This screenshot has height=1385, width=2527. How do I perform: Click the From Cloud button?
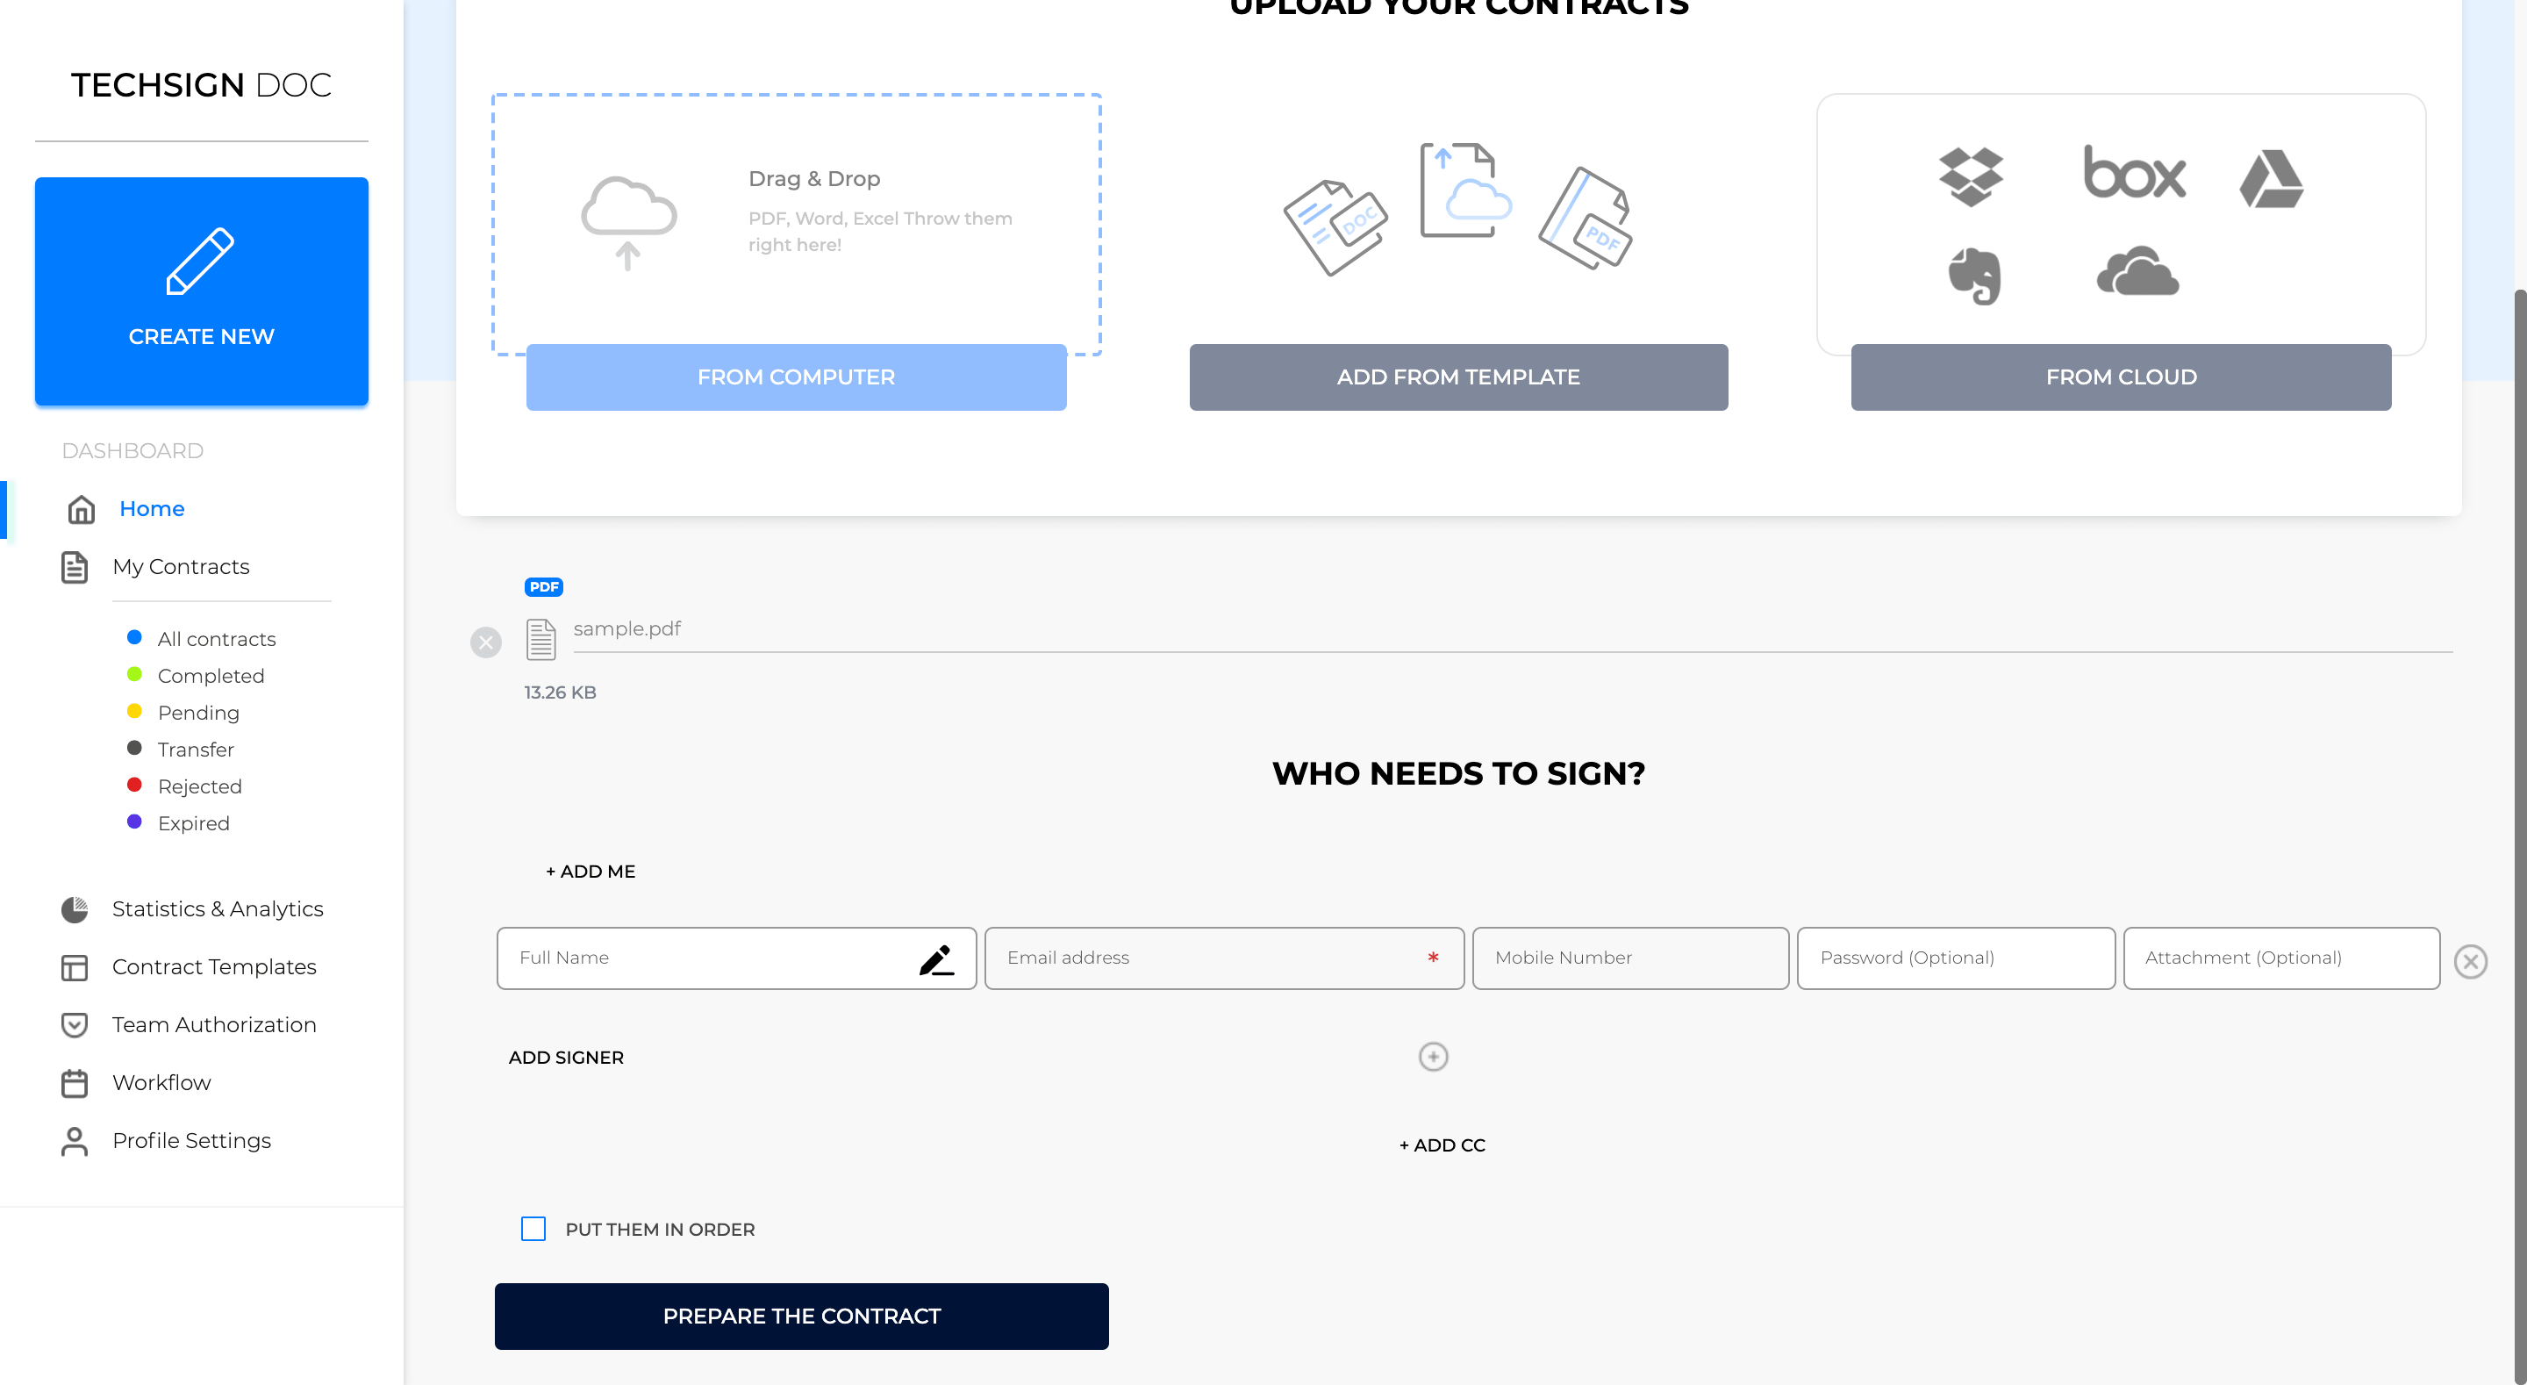click(x=2121, y=377)
